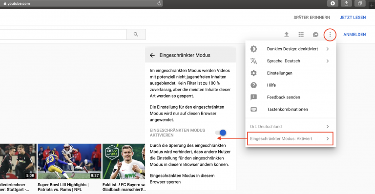
Task: Click the keyboard shortcuts icon
Action: [x=253, y=109]
